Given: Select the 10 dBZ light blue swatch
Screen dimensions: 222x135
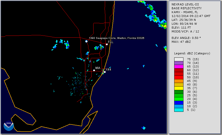Looking at the screenshot, I should coord(179,106).
